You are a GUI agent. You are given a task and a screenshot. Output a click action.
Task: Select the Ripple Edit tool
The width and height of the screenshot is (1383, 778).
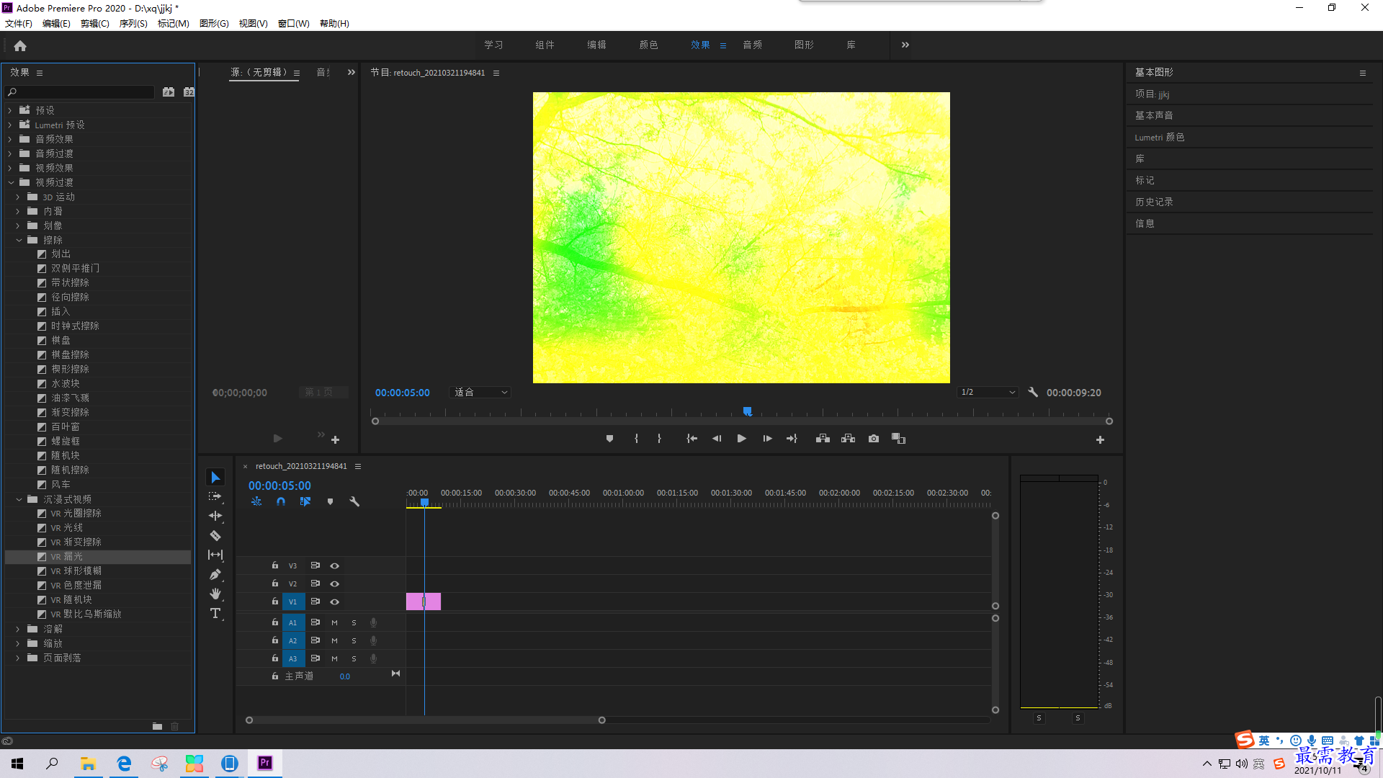[215, 516]
